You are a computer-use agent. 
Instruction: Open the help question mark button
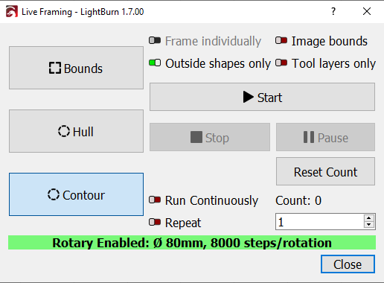point(333,11)
